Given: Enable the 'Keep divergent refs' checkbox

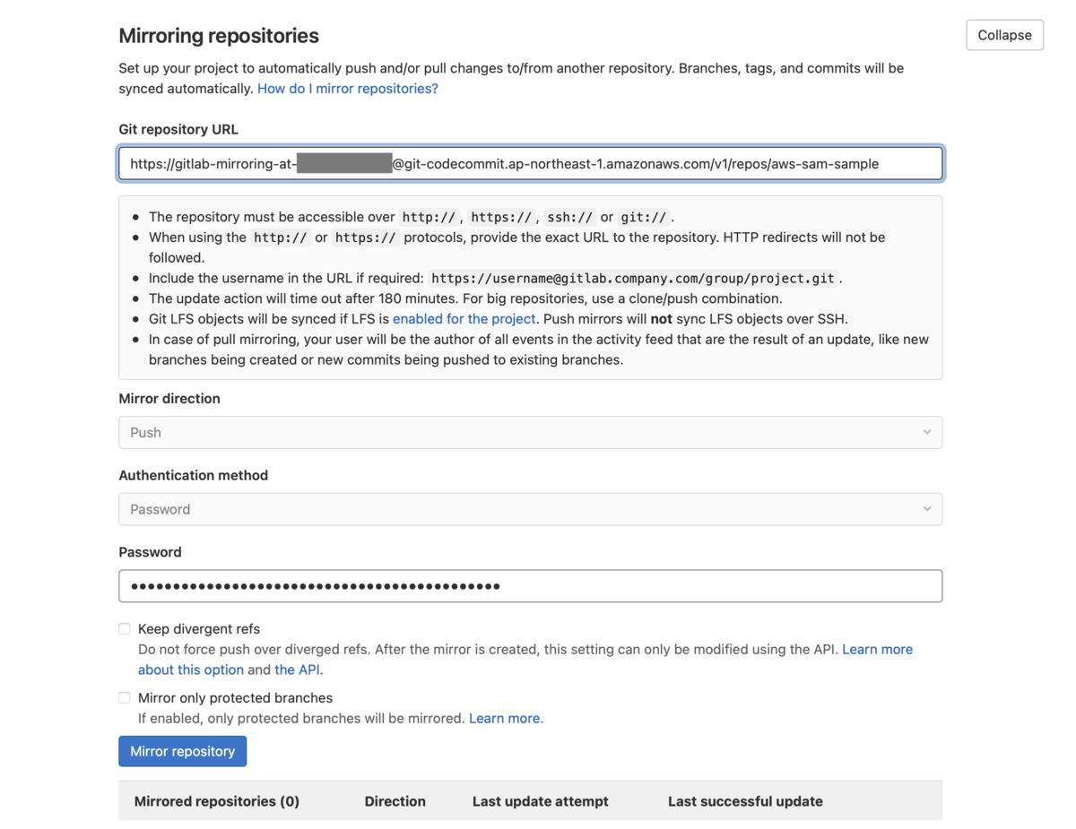Looking at the screenshot, I should pos(124,628).
